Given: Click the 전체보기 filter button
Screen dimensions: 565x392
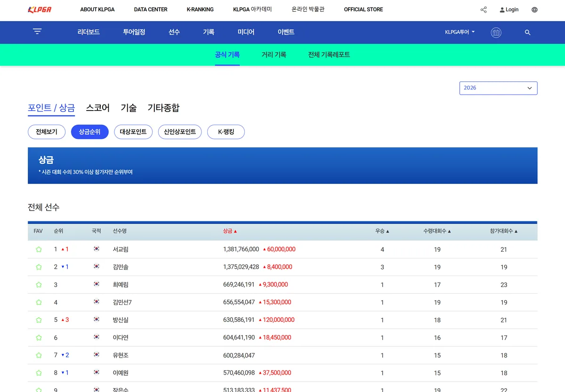Looking at the screenshot, I should pyautogui.click(x=47, y=132).
